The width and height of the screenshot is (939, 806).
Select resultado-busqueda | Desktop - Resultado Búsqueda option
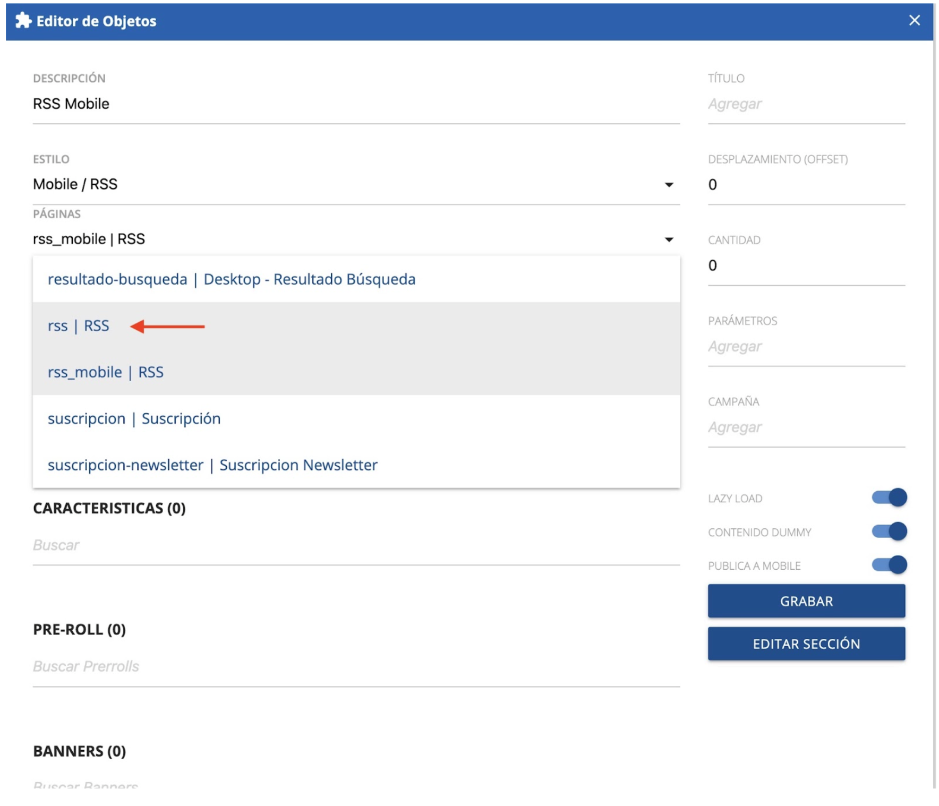(x=356, y=279)
